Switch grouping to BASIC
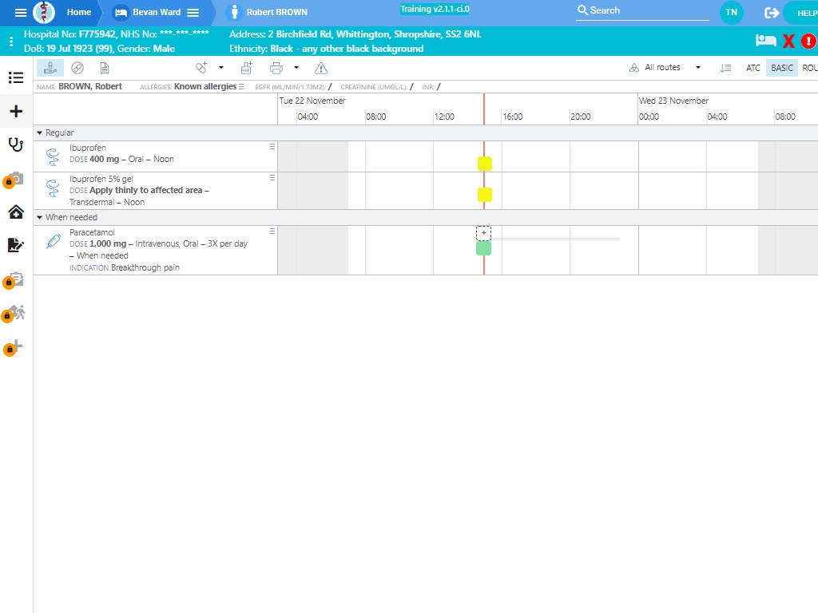Screen dimensions: 818x613 (782, 68)
